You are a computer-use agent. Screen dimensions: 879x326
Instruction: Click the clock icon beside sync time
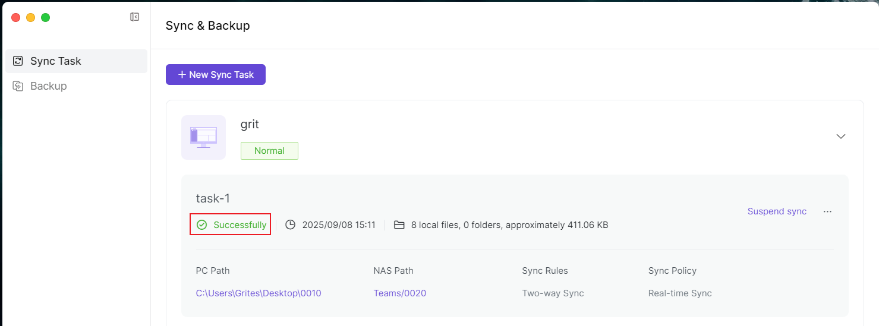click(290, 225)
